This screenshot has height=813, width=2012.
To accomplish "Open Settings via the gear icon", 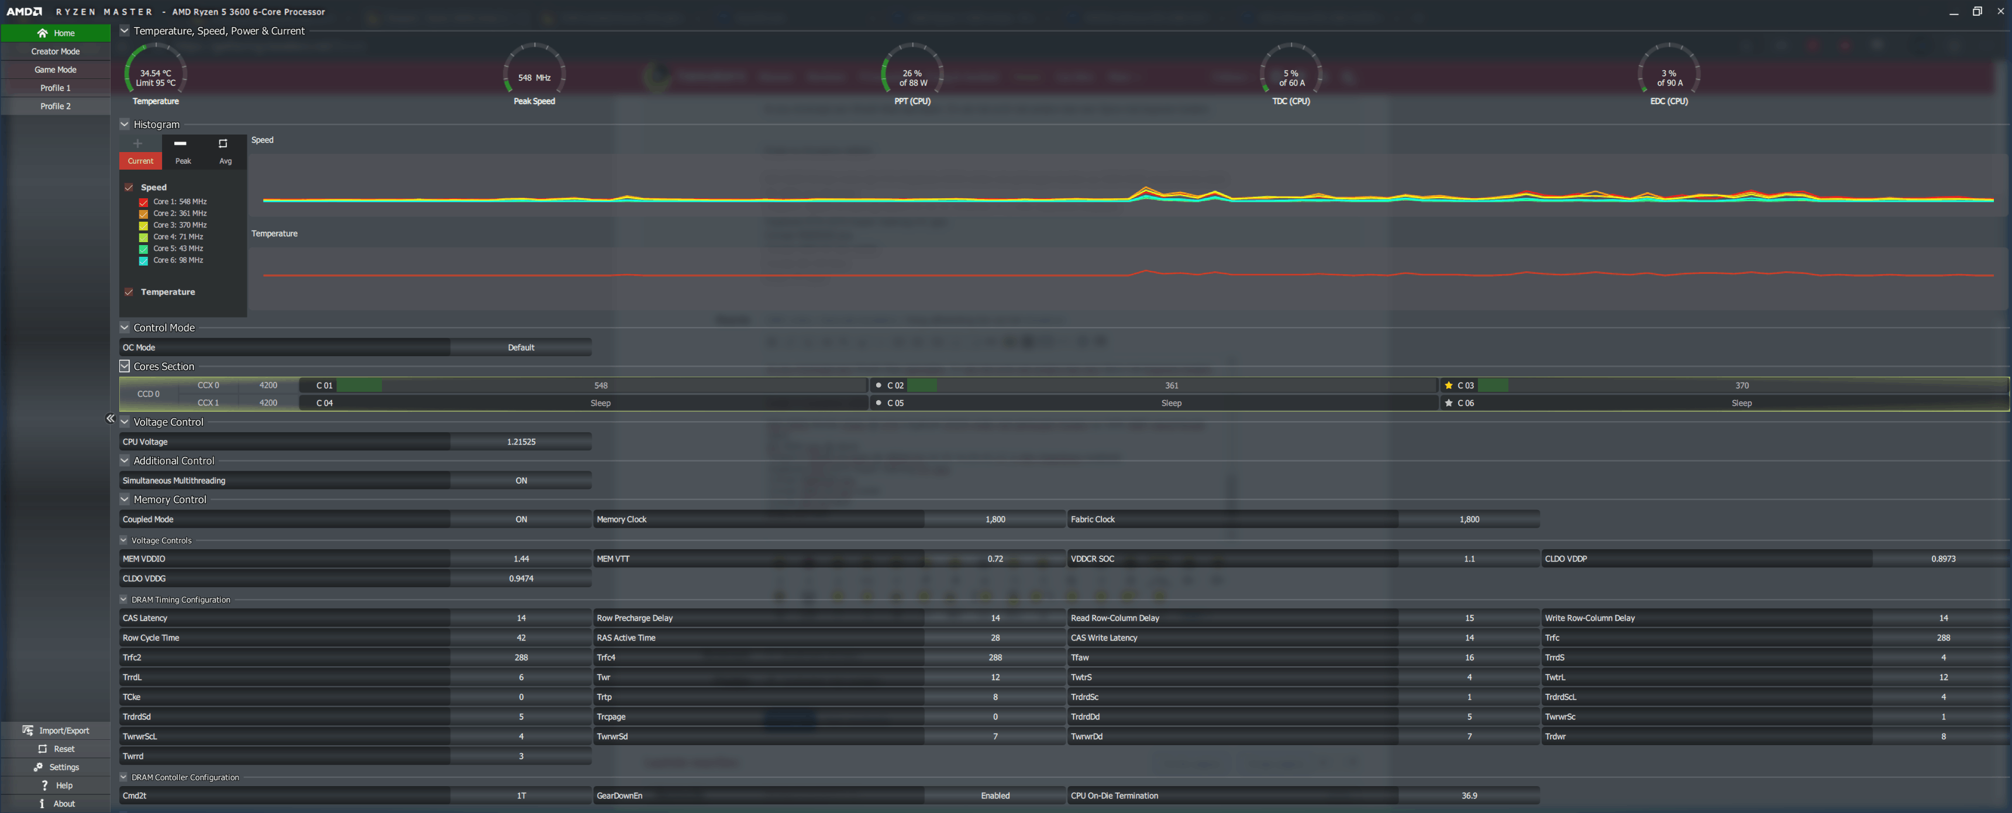I will point(38,767).
